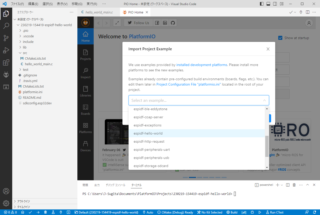This screenshot has height=215, width=320.
Task: Open PlatformIO alien icon in activity bar
Action: (6, 75)
